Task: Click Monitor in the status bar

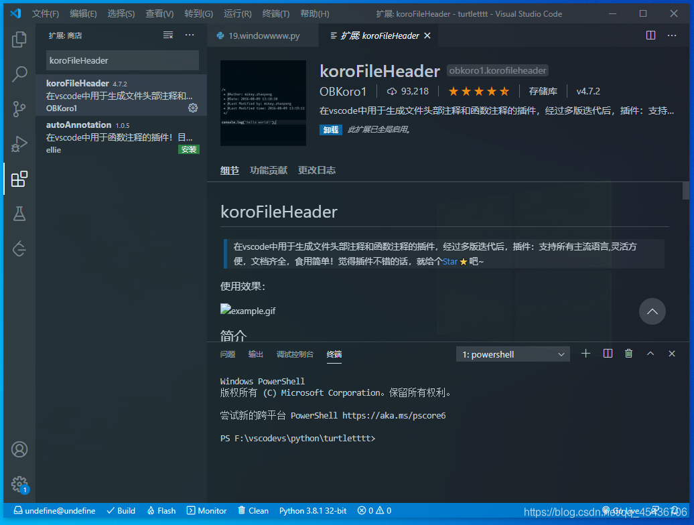Action: 207,510
